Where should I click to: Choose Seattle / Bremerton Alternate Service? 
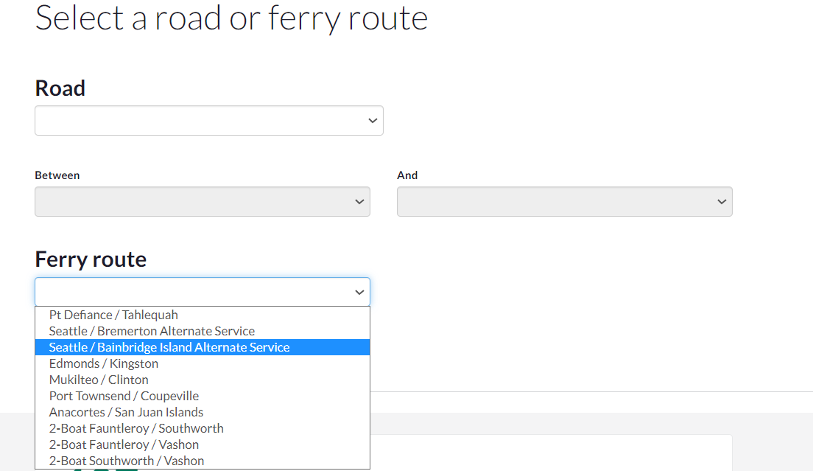[x=152, y=331]
